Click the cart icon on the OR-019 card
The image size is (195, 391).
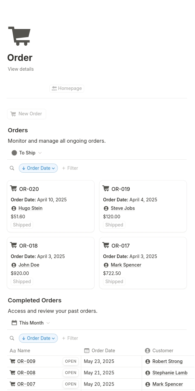pyautogui.click(x=106, y=189)
